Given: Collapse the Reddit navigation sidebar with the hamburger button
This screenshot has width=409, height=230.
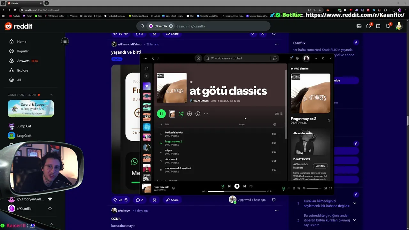Looking at the screenshot, I should click(65, 41).
